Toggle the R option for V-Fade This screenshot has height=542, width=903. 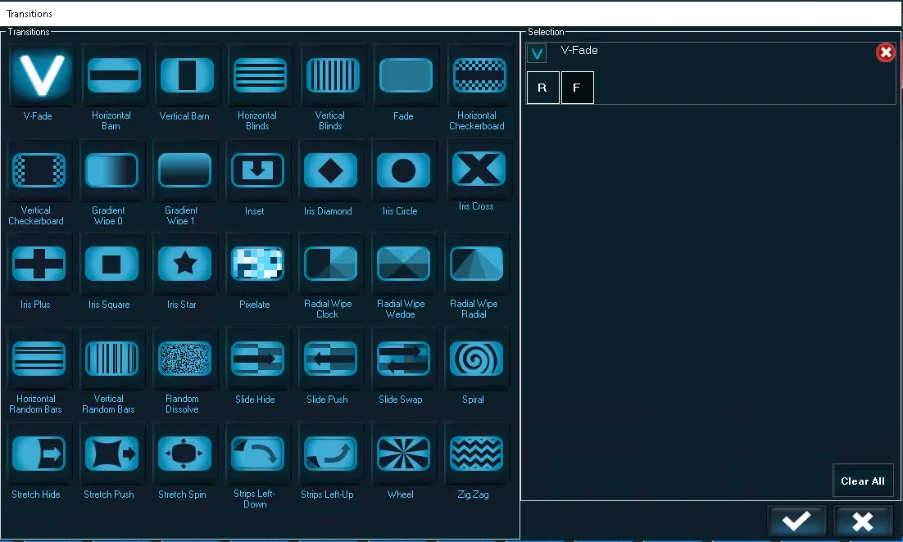click(x=542, y=88)
